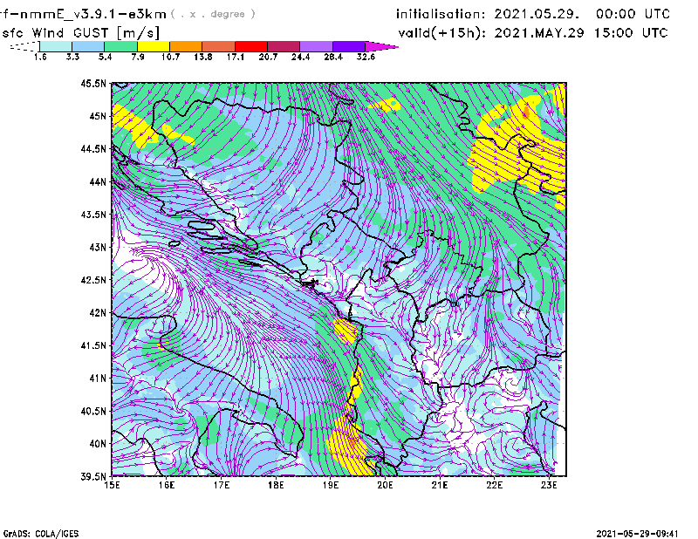Click the 'sfc Wind GUST [m/s]' title

click(80, 33)
